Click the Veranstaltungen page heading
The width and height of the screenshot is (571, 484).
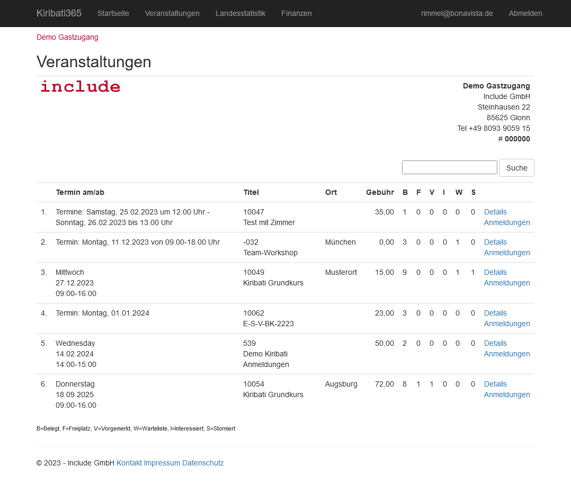[94, 62]
